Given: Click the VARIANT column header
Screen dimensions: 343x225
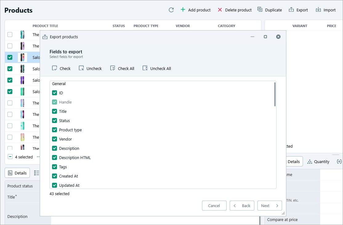Looking at the screenshot, I should click(300, 26).
